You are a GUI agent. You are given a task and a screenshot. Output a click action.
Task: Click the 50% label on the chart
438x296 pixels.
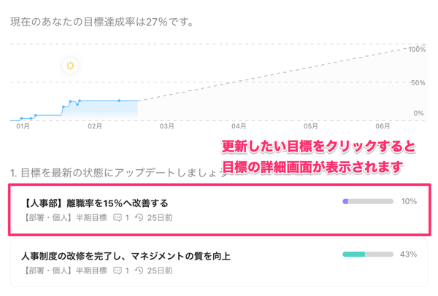(418, 82)
